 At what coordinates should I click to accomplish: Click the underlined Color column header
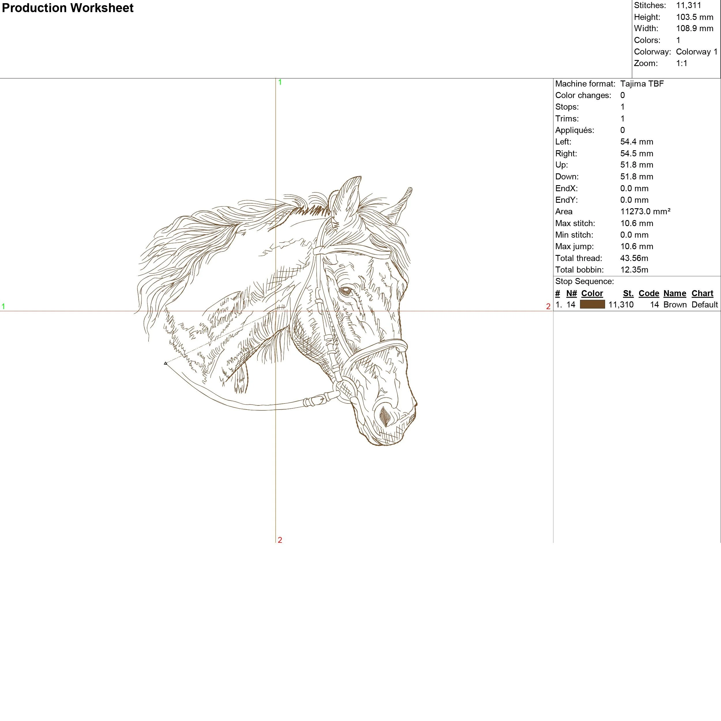[592, 293]
